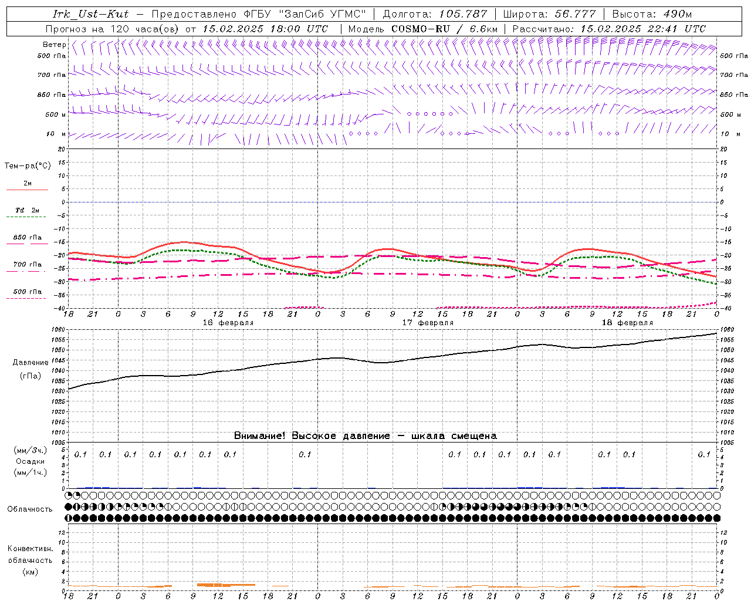This screenshot has height=601, width=751.
Task: Select the Модель COSMO-RU / 6.6км text
Action: tap(423, 29)
